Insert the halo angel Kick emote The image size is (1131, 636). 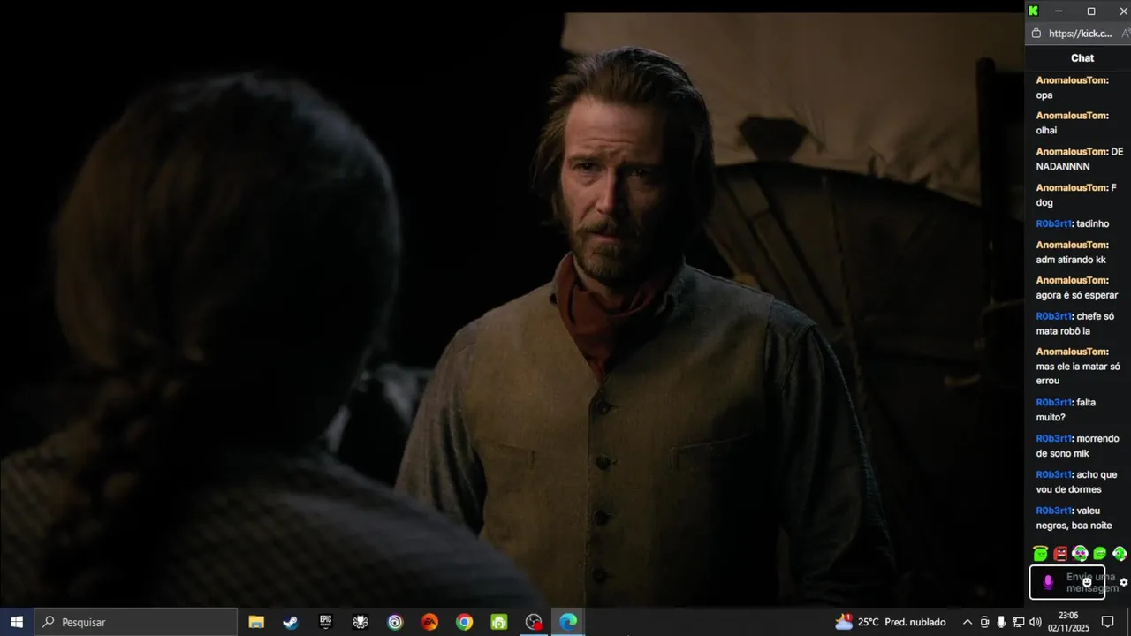[1041, 554]
